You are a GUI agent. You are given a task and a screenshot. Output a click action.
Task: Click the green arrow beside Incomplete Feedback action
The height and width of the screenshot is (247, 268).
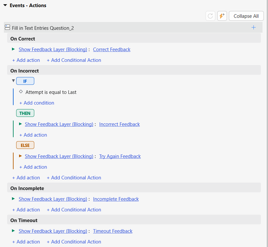click(x=13, y=199)
